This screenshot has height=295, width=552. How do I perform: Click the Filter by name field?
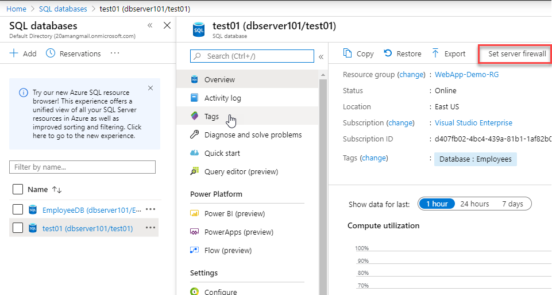pyautogui.click(x=82, y=167)
